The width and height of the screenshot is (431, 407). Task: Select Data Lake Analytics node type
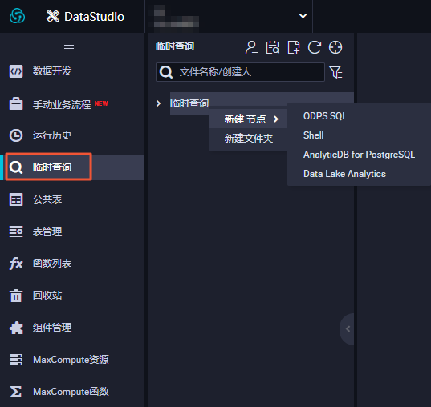344,174
